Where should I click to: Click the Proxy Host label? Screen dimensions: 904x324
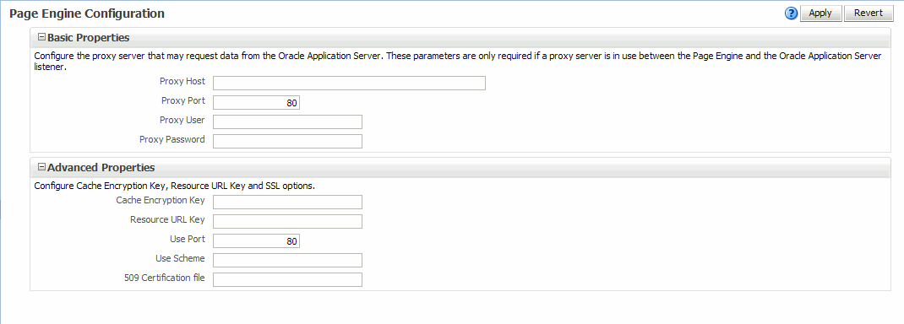click(x=182, y=81)
